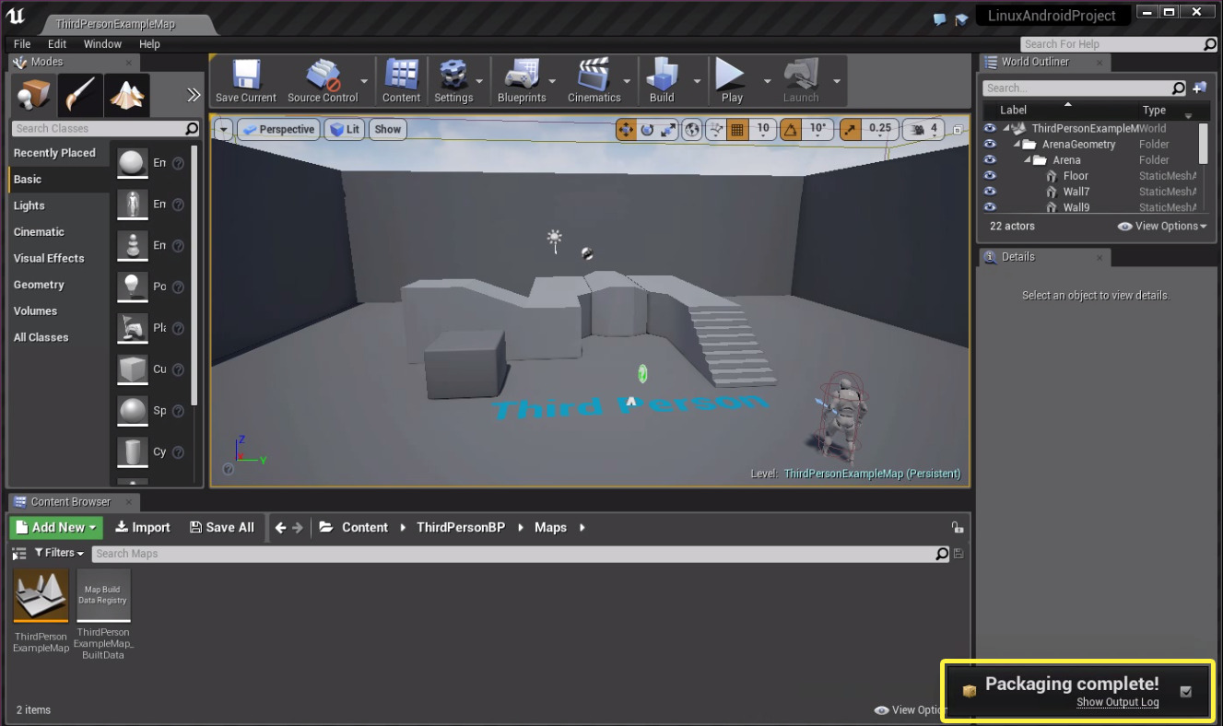
Task: Open Source Control from the toolbar
Action: [x=323, y=80]
